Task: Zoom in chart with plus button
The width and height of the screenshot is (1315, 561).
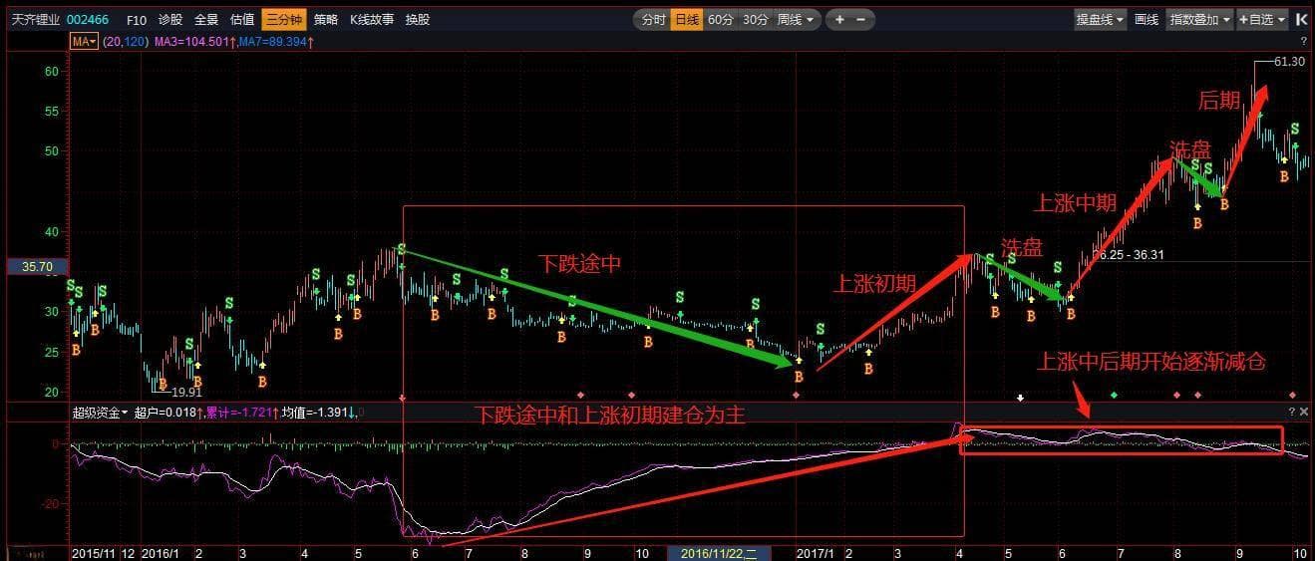Action: point(839,19)
